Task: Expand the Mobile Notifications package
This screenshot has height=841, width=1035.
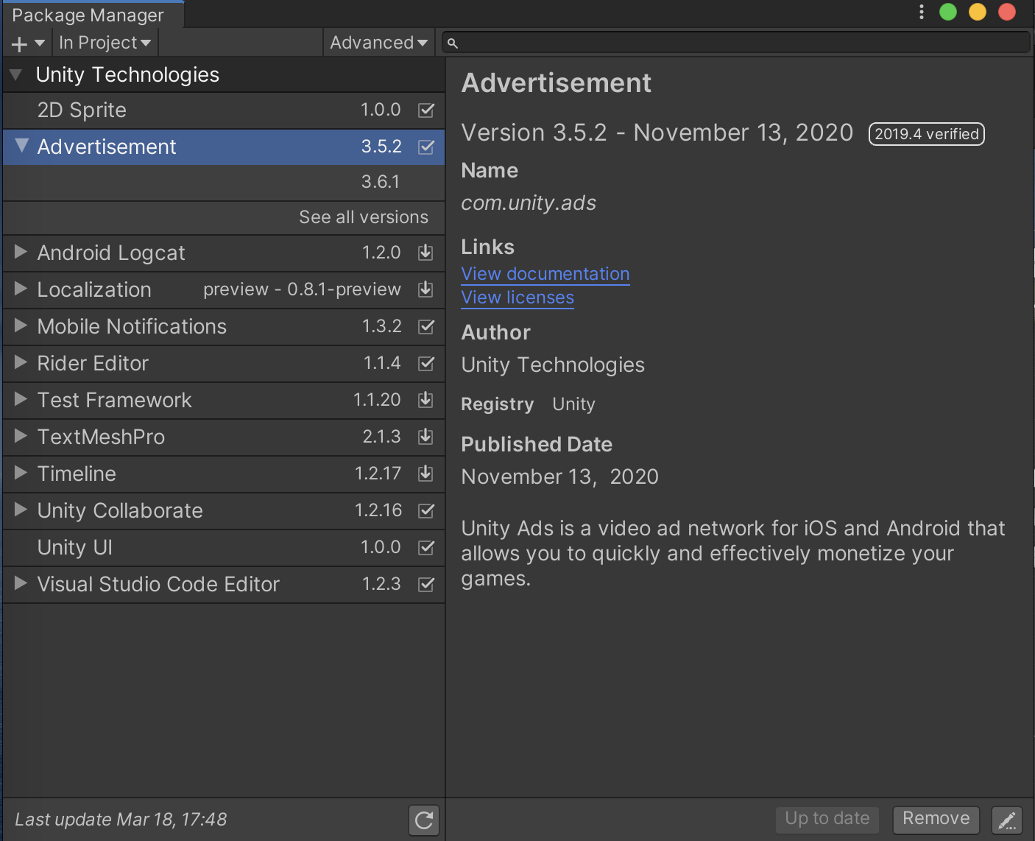Action: click(21, 326)
